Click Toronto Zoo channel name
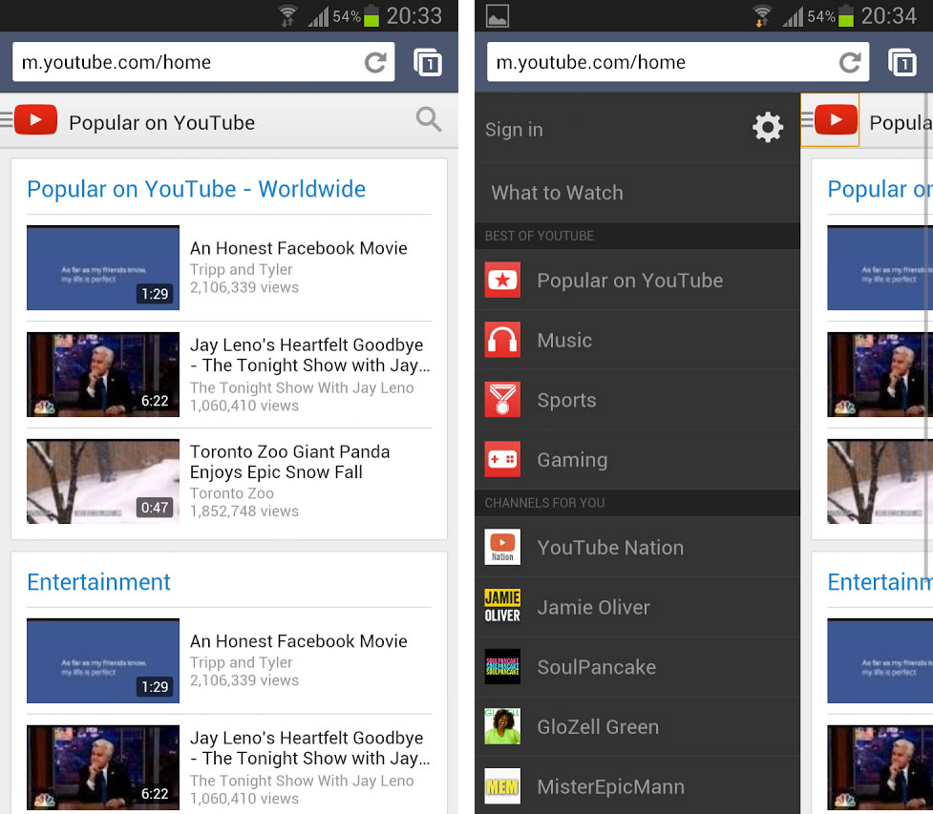 (231, 493)
